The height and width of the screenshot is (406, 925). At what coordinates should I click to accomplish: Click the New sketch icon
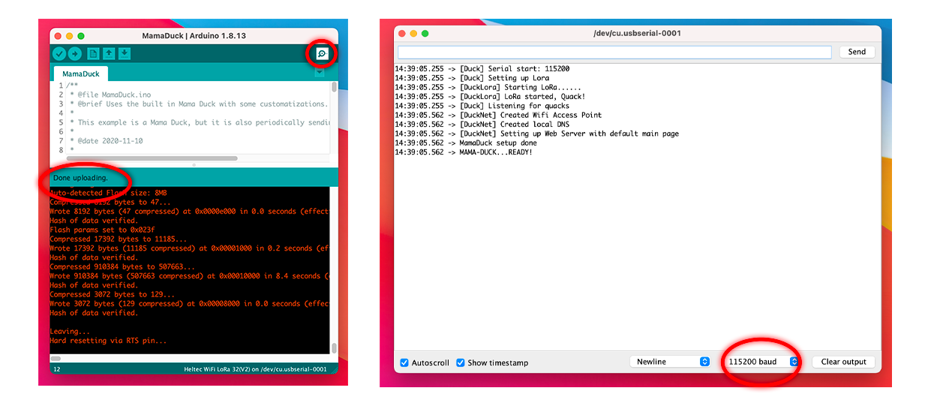(93, 53)
